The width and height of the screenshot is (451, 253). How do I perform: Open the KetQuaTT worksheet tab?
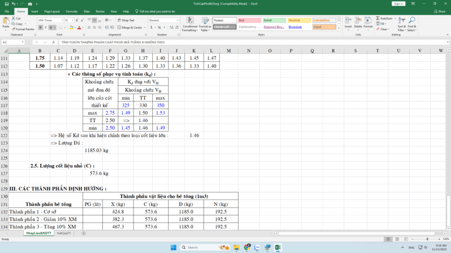click(x=64, y=233)
